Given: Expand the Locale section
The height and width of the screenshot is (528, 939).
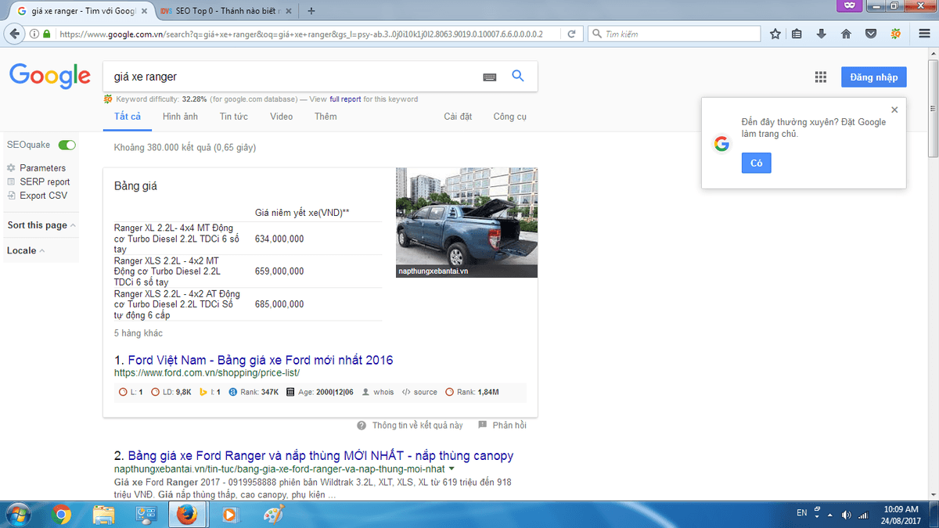Looking at the screenshot, I should [x=26, y=251].
